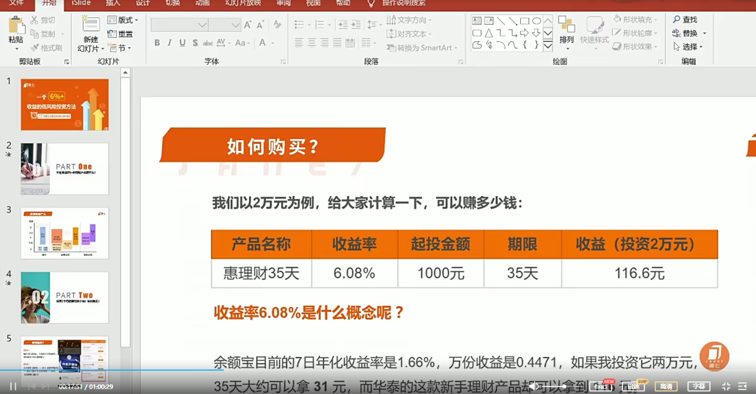This screenshot has width=756, height=394.
Task: Switch to the Design (设计) tab
Action: [x=143, y=3]
